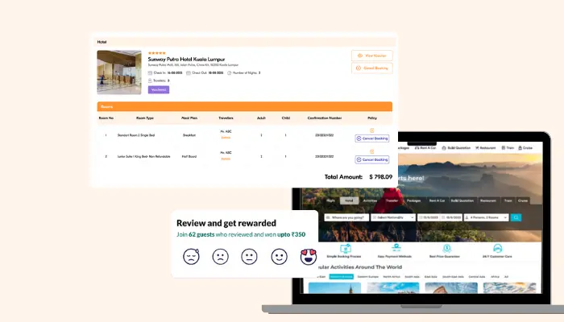The height and width of the screenshot is (322, 564).
Task: Cancel booking for the Standard Room row
Action: pyautogui.click(x=372, y=138)
